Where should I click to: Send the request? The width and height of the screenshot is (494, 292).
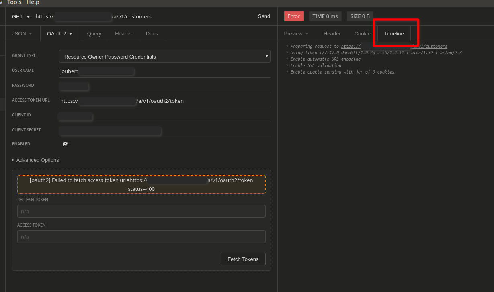(x=264, y=16)
